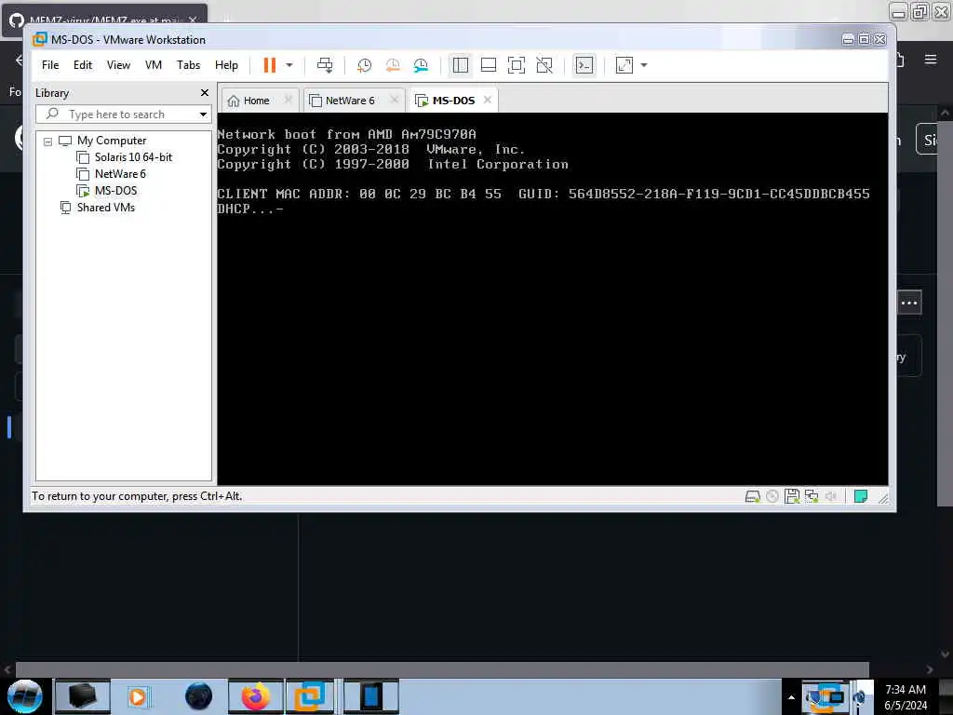Open the browser hamburger menu behind VMware
953x715 pixels.
931,60
